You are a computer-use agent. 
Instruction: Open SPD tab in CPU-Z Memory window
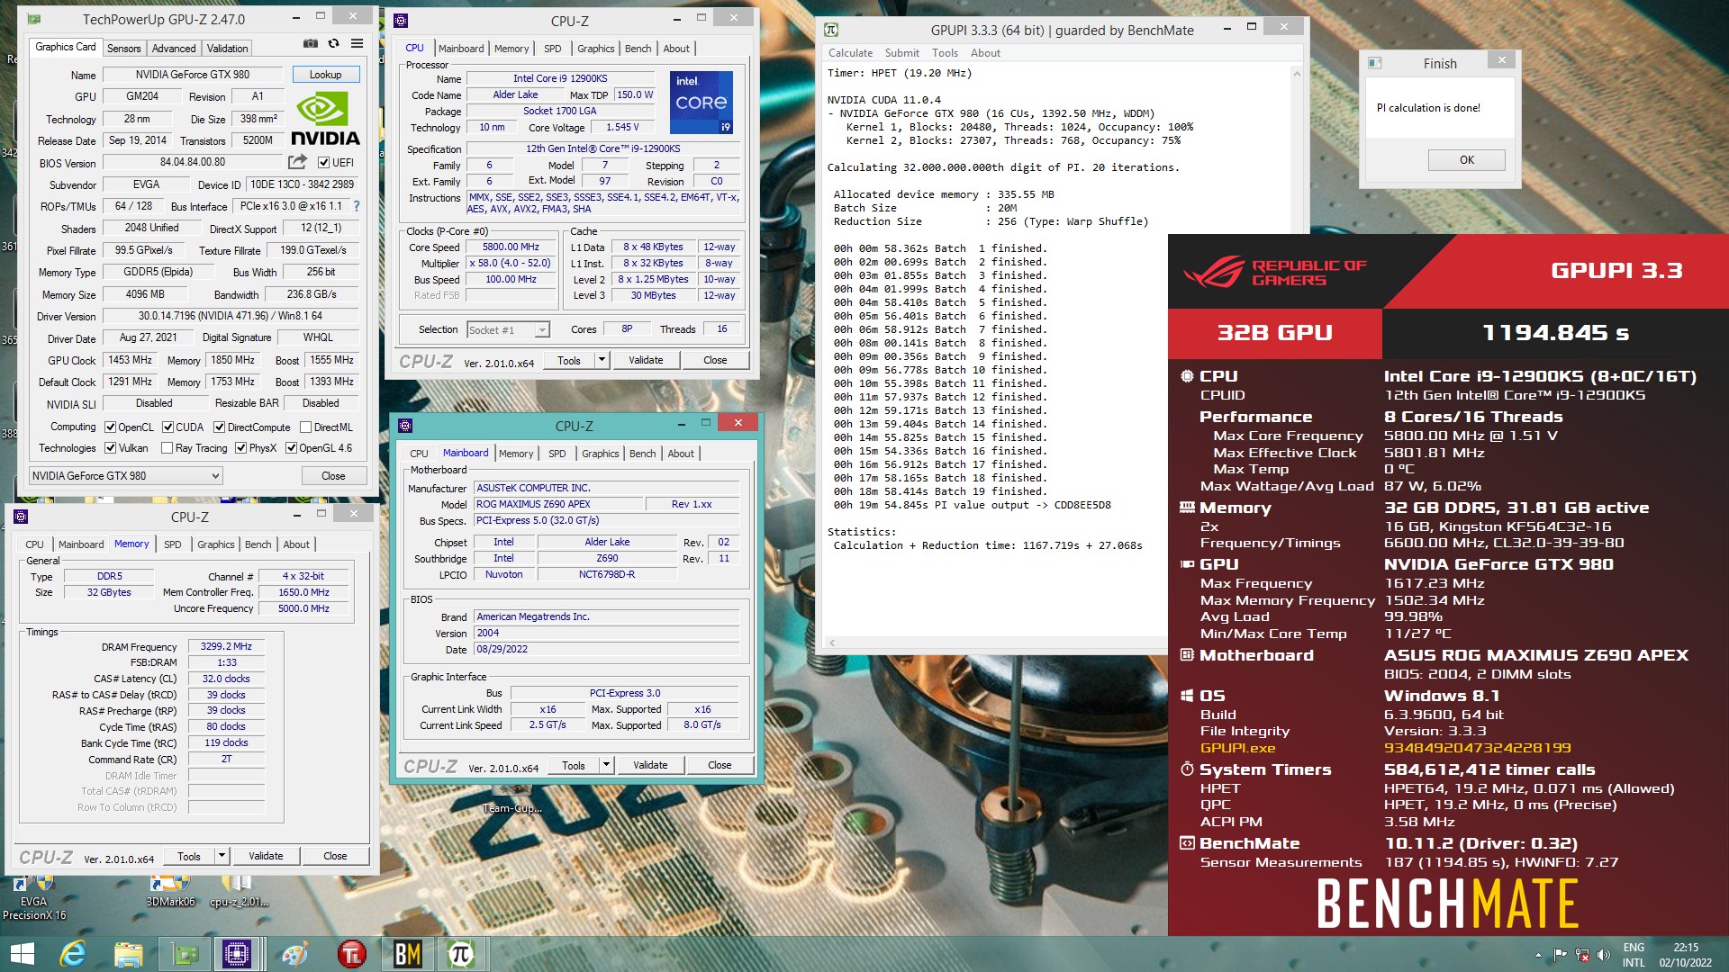(172, 544)
